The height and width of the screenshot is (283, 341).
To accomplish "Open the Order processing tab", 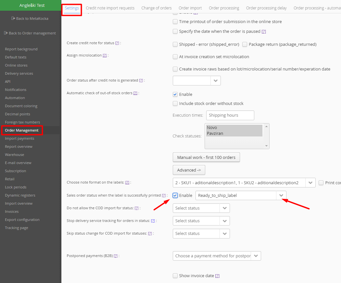I will (x=224, y=8).
